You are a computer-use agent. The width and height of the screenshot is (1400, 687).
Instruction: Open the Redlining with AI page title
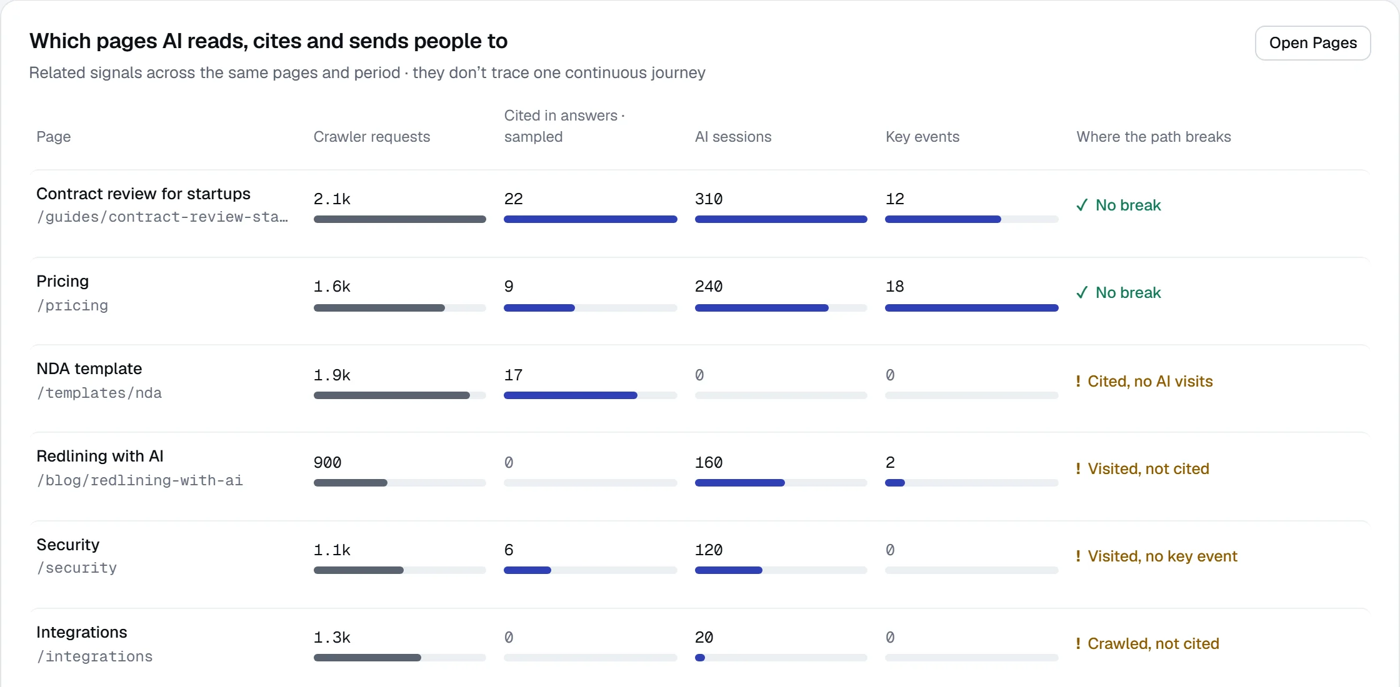(100, 456)
